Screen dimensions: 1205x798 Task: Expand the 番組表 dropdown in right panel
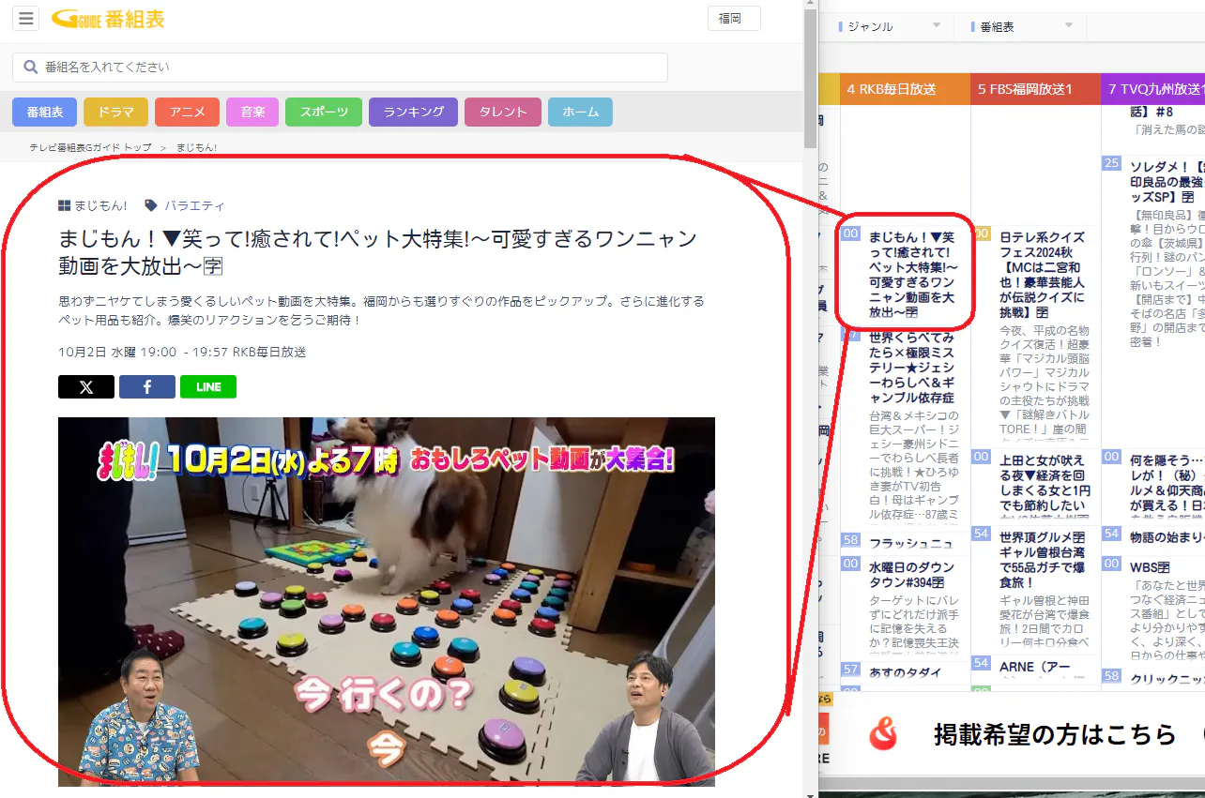click(x=1067, y=26)
